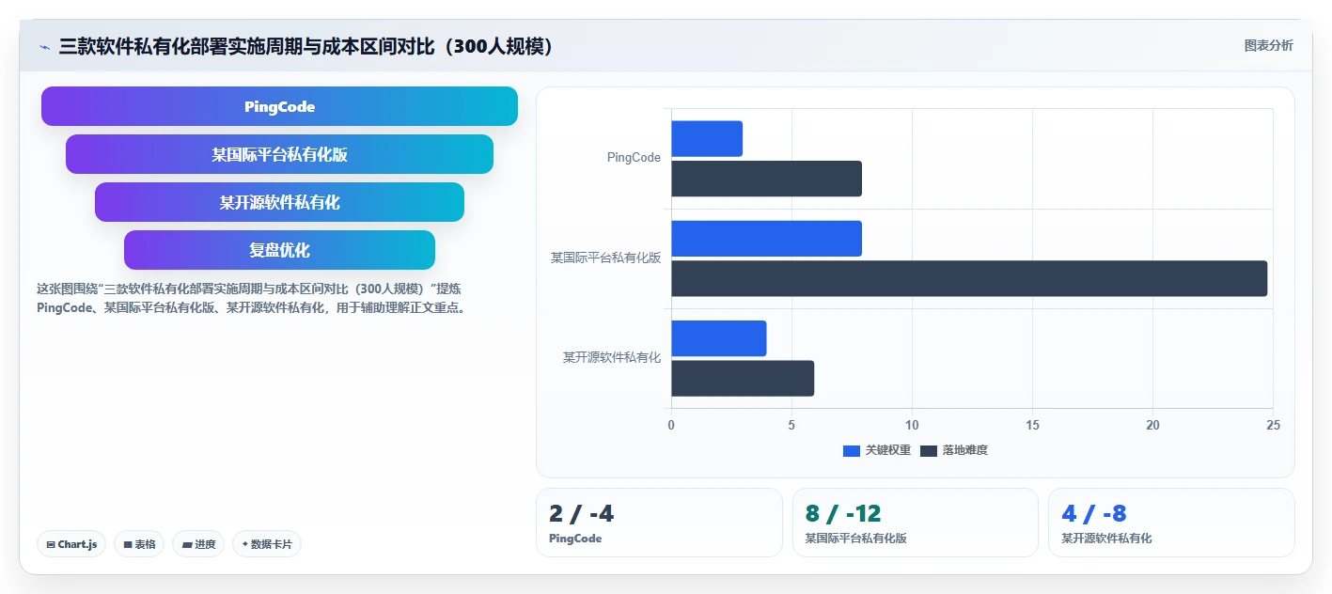Viewport: 1332px width, 594px height.
Task: Click PingCode blue 关键权重 bar
Action: (707, 139)
